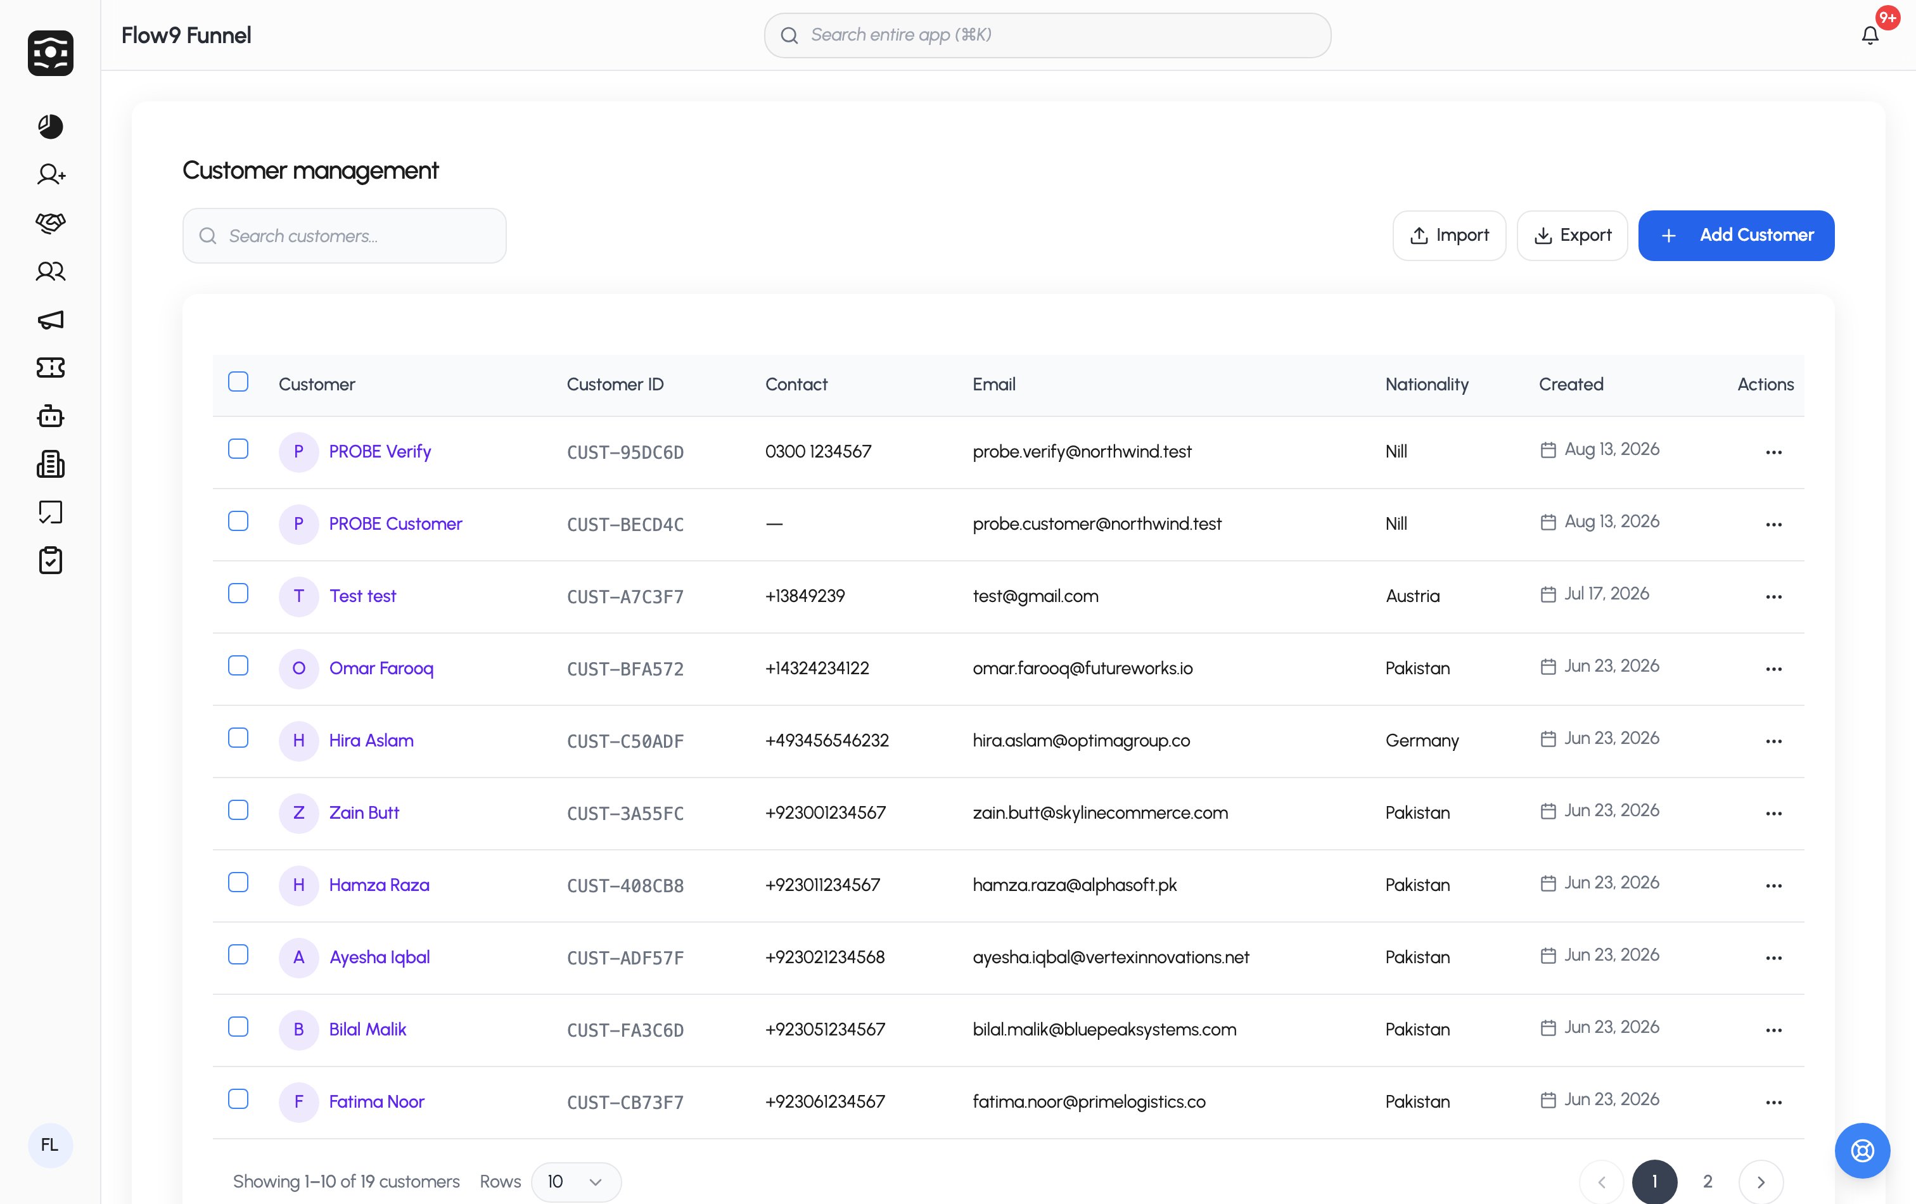Check the Hira Aslam row checkbox

(238, 738)
